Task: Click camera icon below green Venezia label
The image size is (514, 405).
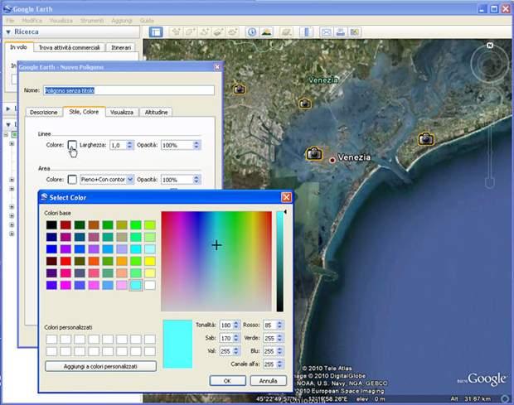Action: tap(305, 104)
